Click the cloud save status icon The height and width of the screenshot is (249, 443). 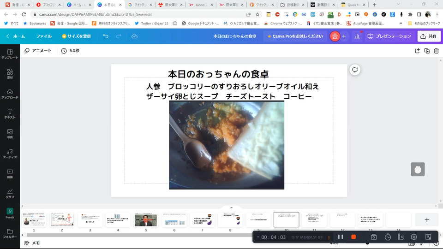pyautogui.click(x=134, y=36)
